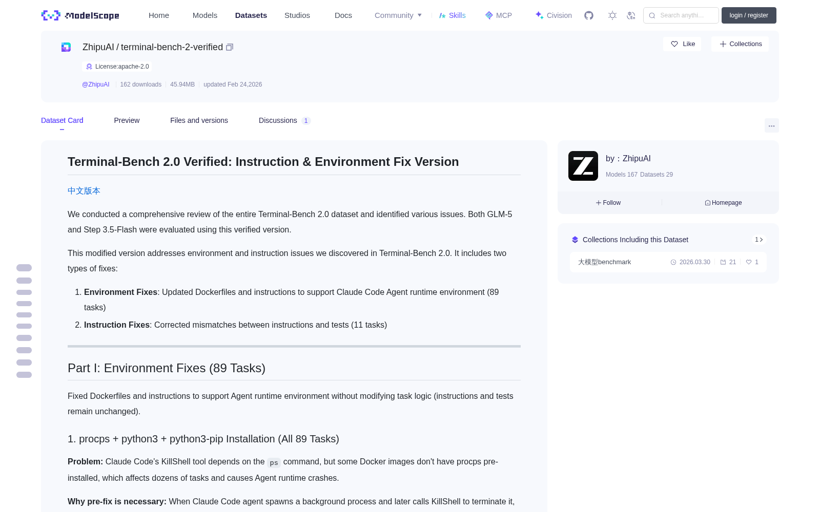Expand the Community dropdown menu

[398, 15]
